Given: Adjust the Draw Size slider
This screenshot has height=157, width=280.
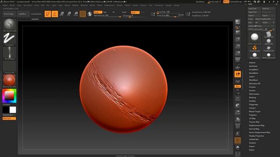Looking at the screenshot, I should point(170,16).
